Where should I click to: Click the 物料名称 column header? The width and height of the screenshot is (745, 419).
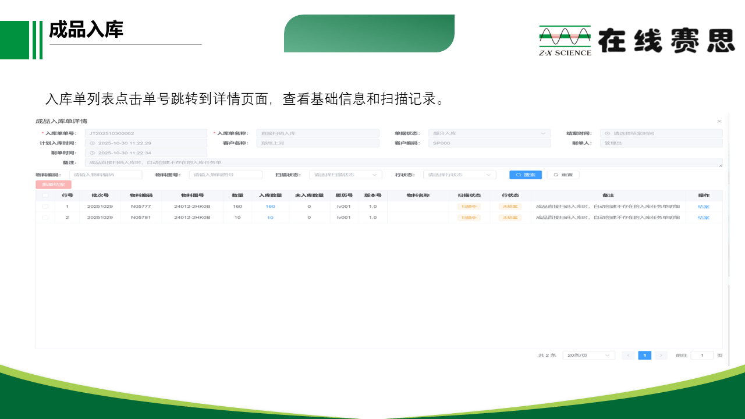click(417, 196)
